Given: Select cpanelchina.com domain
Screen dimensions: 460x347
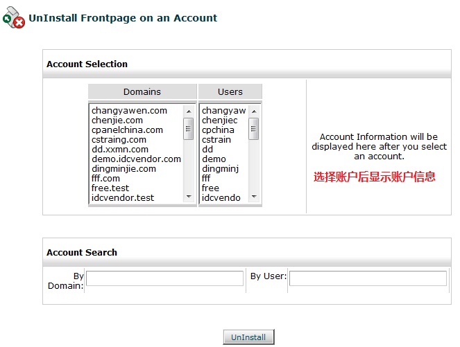Looking at the screenshot, I should pos(127,130).
